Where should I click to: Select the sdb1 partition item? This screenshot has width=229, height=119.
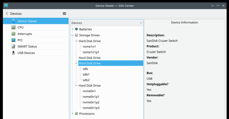86,74
